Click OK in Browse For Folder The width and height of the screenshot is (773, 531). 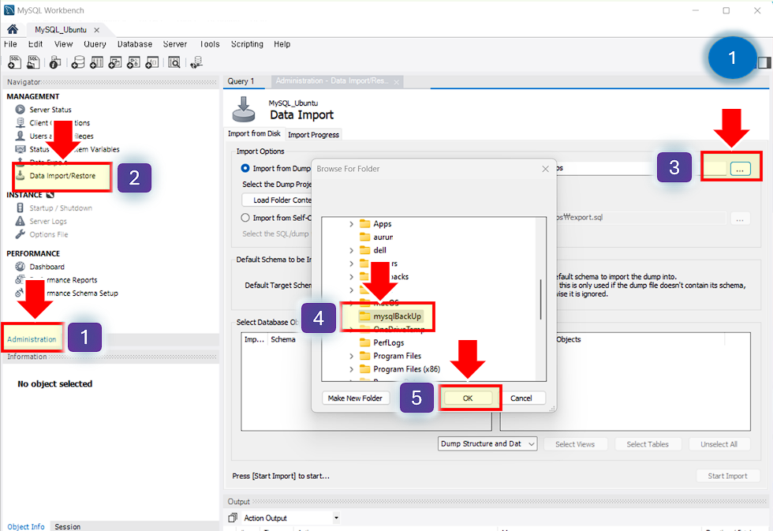(x=468, y=398)
